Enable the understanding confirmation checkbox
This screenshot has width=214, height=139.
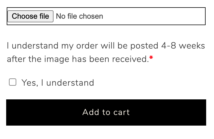tap(13, 82)
